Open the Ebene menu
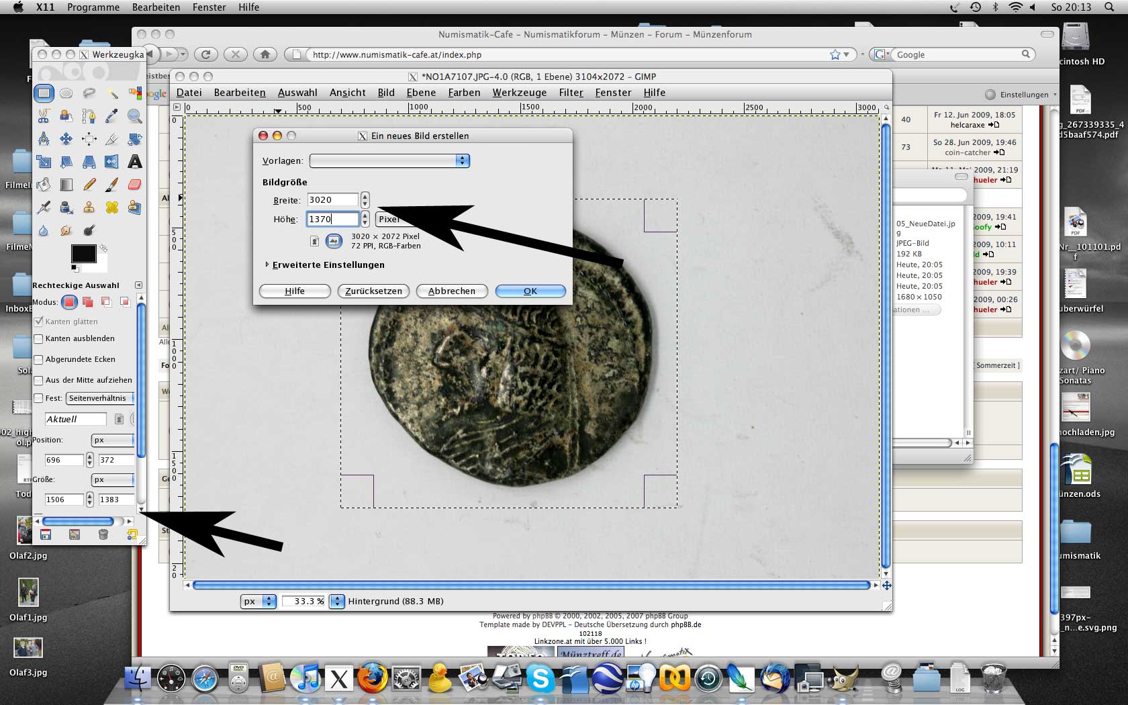1128x705 pixels. pyautogui.click(x=421, y=93)
